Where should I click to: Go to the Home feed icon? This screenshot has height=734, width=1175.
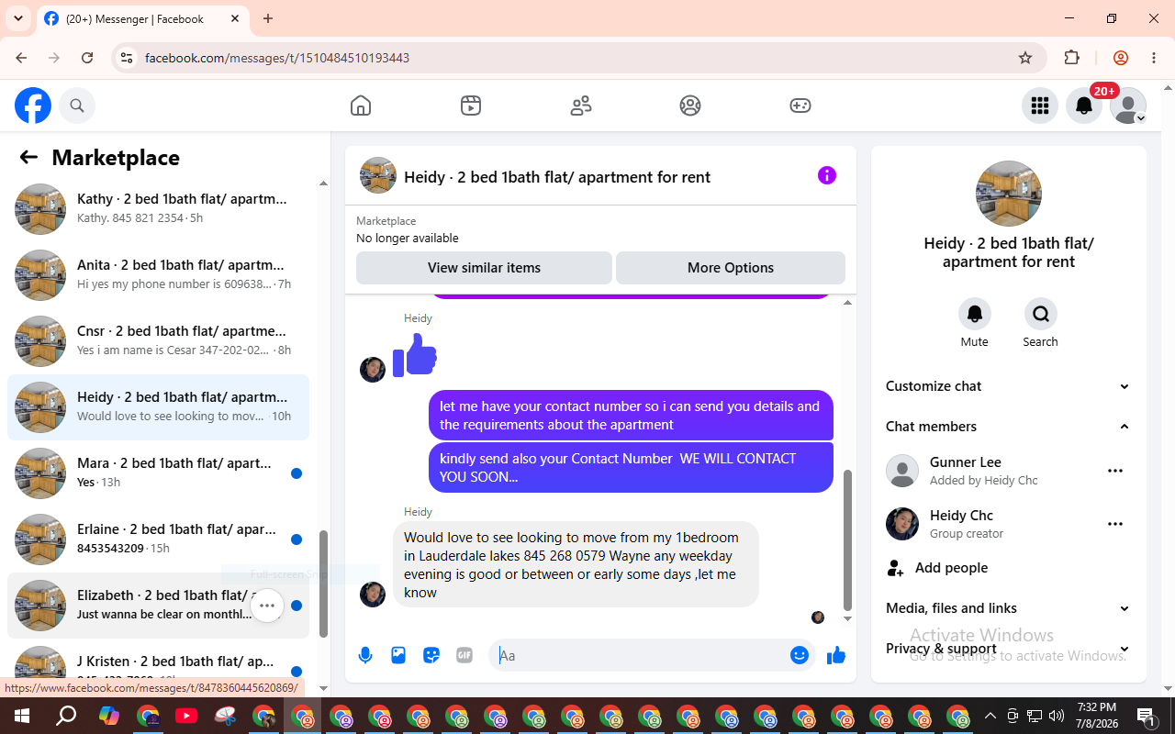point(361,106)
